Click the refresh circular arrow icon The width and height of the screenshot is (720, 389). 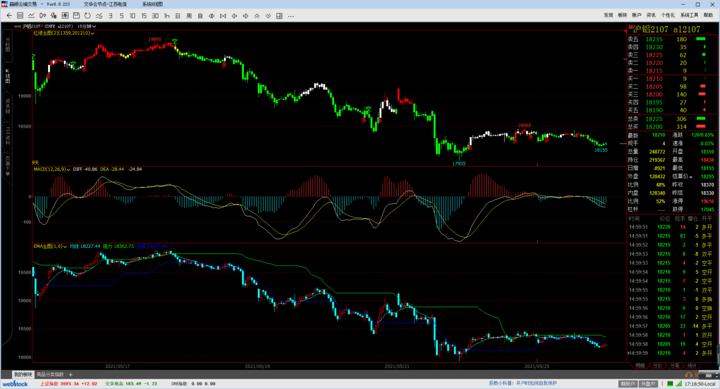coord(88,16)
